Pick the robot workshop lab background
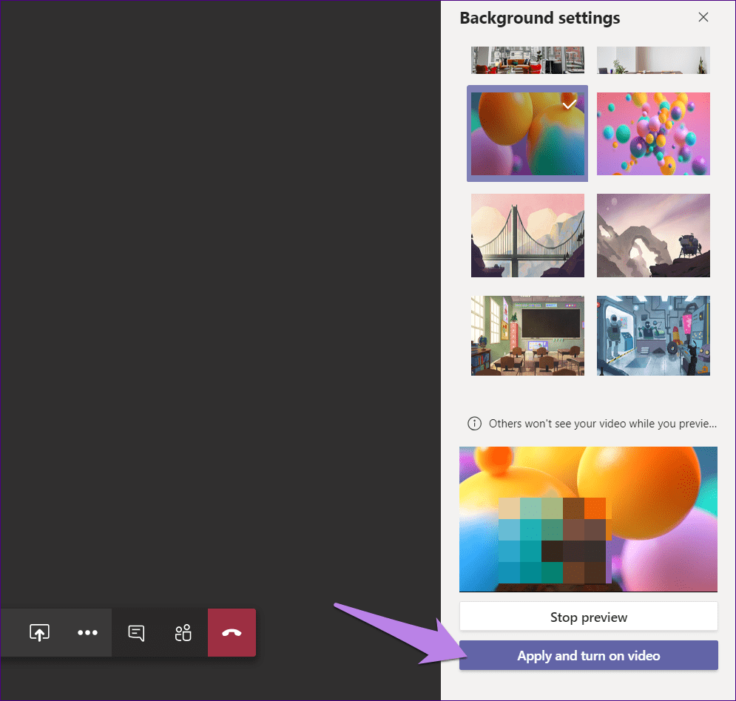736x701 pixels. 653,336
